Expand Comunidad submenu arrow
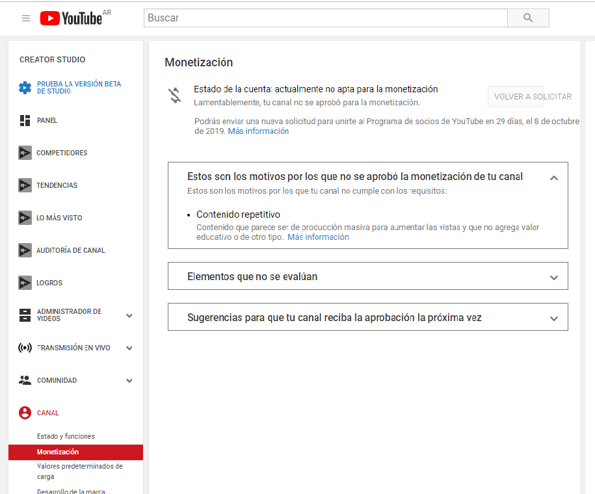 129,380
